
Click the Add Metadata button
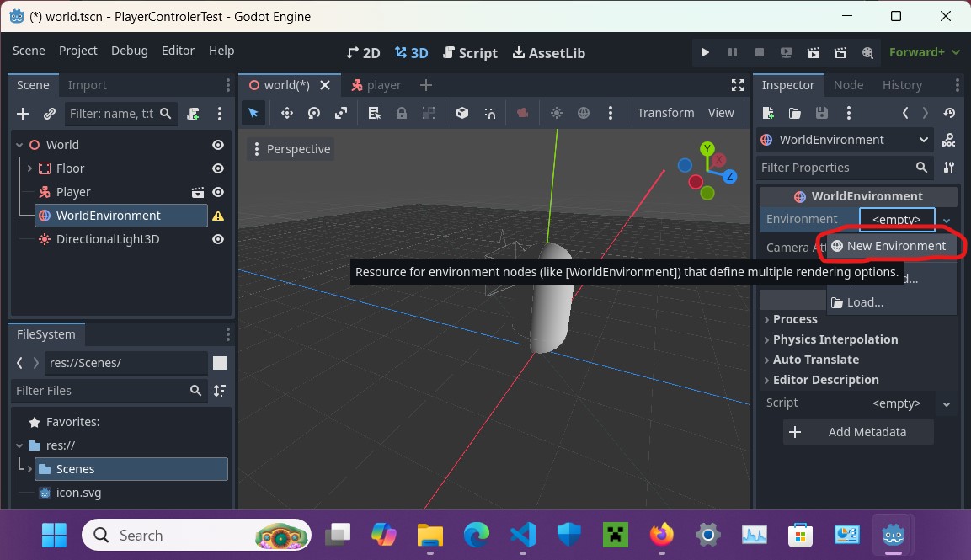(858, 432)
